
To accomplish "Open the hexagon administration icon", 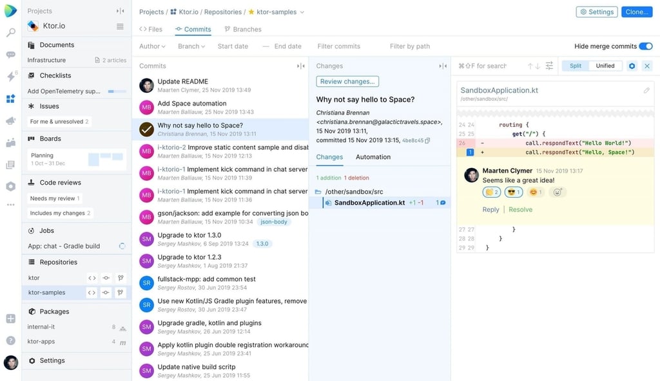I will [x=10, y=186].
